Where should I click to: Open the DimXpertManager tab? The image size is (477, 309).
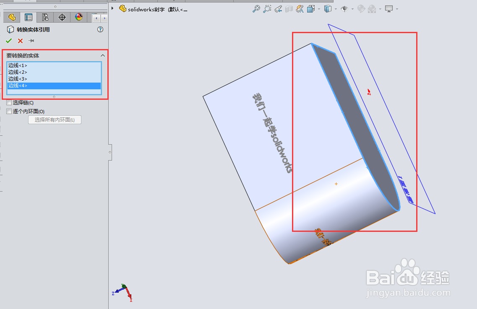62,17
